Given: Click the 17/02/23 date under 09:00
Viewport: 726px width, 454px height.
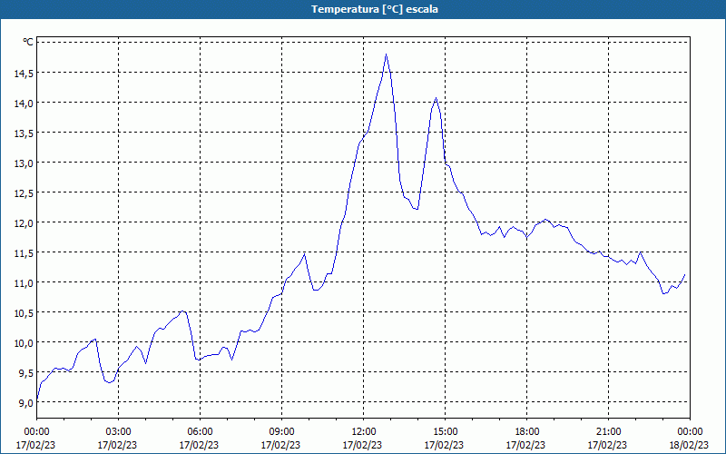Looking at the screenshot, I should tap(280, 445).
